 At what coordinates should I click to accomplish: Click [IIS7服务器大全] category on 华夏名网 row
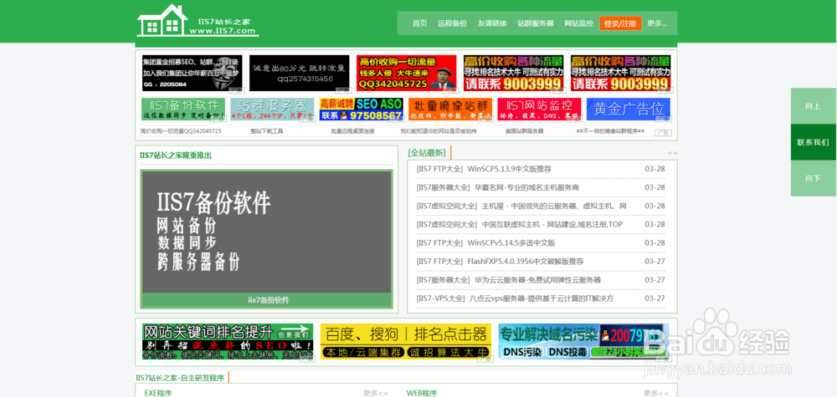443,187
